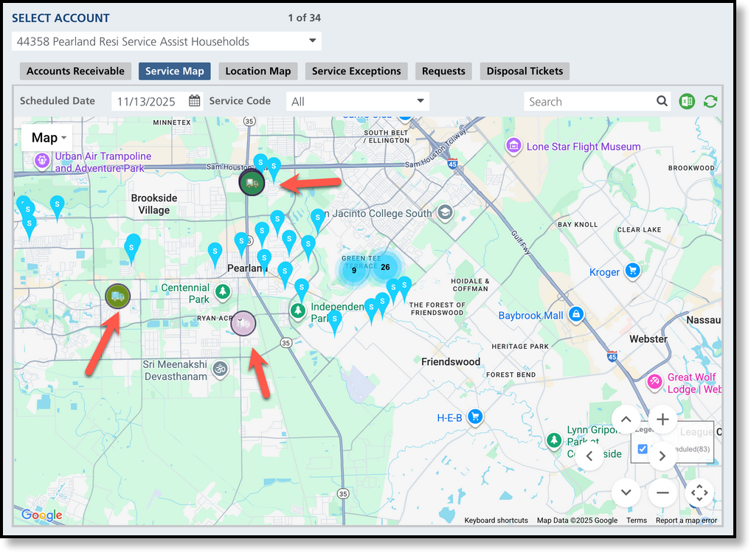The height and width of the screenshot is (553, 751).
Task: Open Keyboard shortcuts link
Action: click(x=496, y=521)
